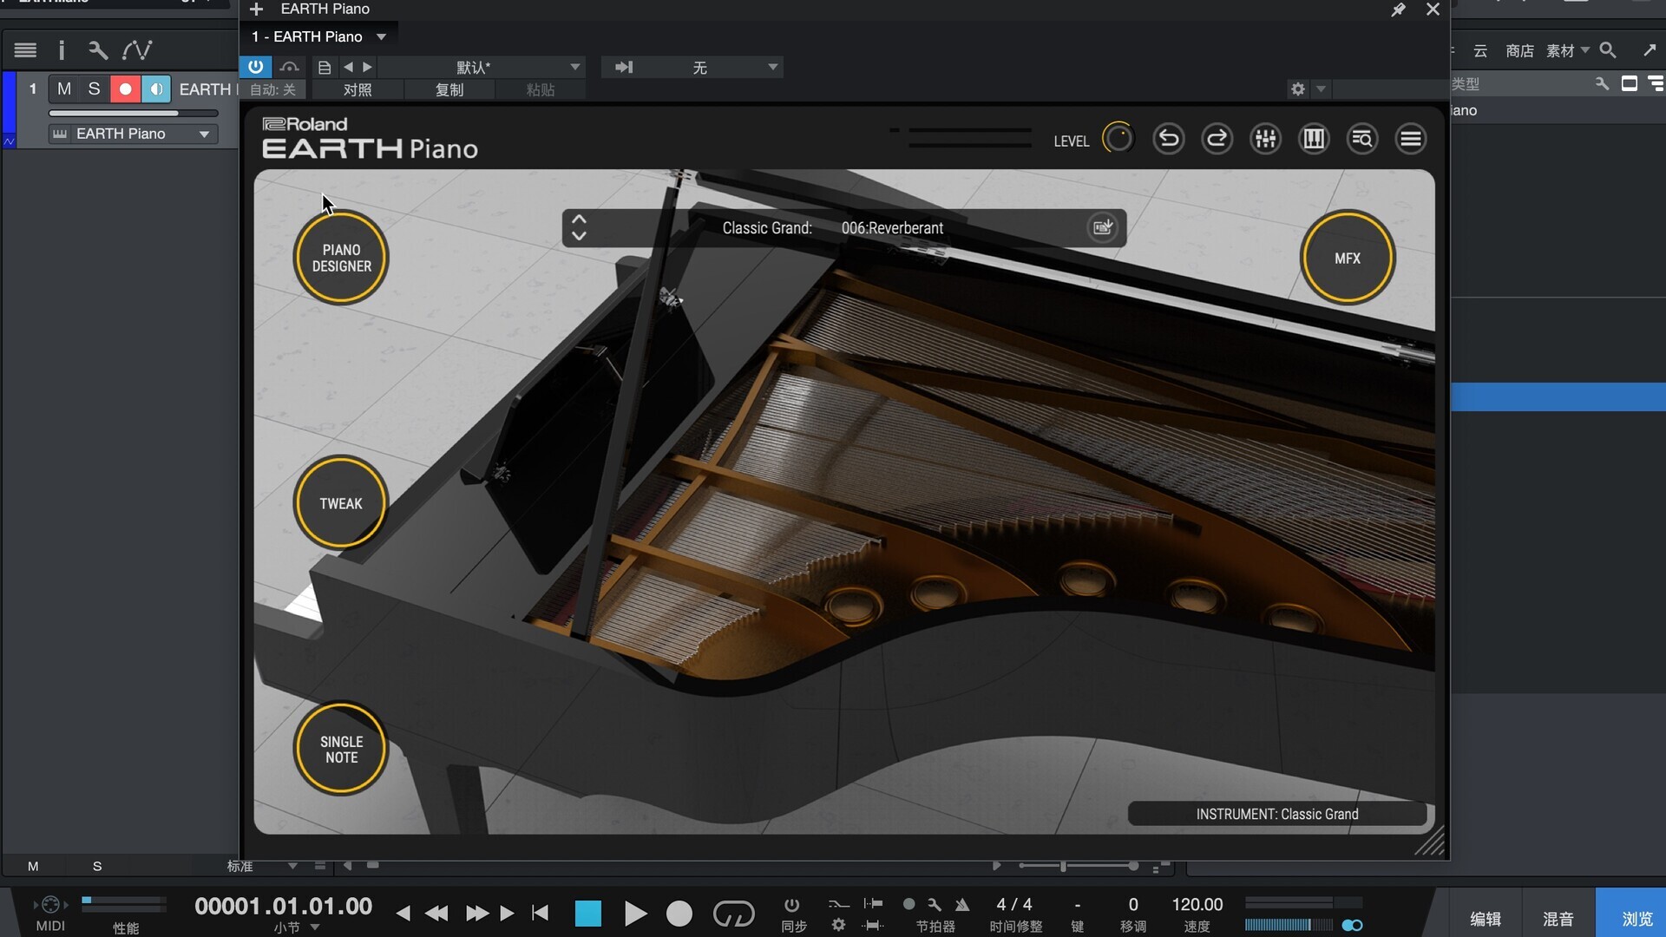Toggle the metronome click icon
The height and width of the screenshot is (937, 1666).
(962, 904)
